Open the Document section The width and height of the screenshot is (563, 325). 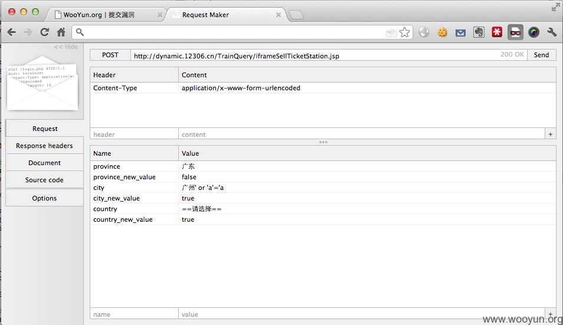tap(44, 163)
